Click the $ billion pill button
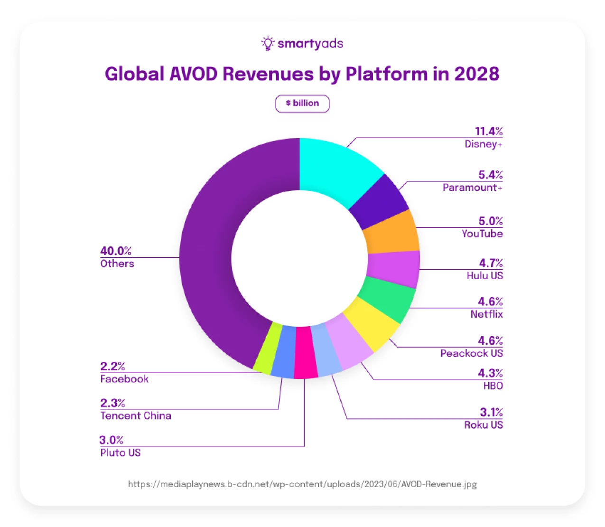Screen dimensions: 605x527 pos(302,104)
